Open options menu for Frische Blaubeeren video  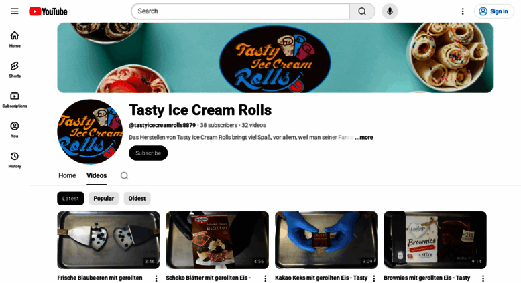[156, 278]
